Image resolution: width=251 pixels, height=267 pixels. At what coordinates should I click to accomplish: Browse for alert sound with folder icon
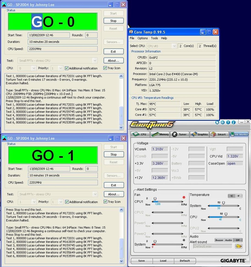pyautogui.click(x=239, y=246)
